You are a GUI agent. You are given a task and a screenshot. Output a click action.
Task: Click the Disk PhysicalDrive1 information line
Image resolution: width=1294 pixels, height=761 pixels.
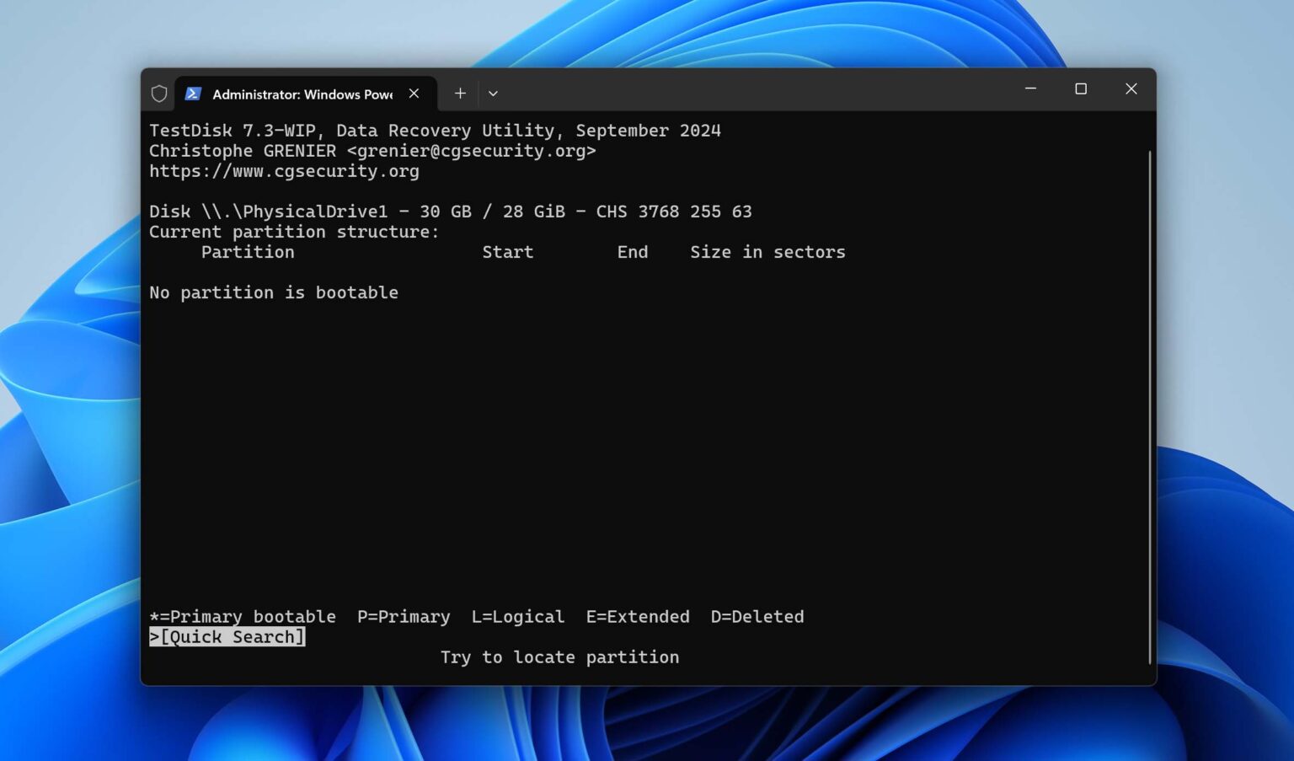(451, 212)
